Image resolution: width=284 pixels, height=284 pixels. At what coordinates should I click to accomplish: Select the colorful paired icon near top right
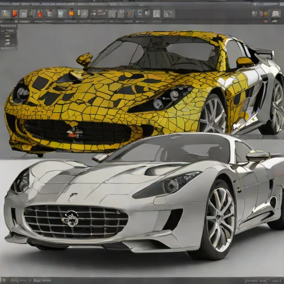[264, 14]
